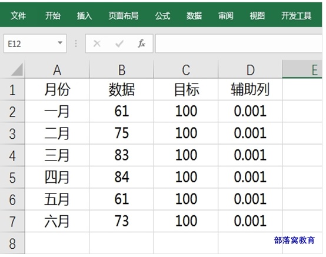Screen dimensions: 326x257
Task: Open the 审阅 ribbon tab
Action: click(x=225, y=15)
